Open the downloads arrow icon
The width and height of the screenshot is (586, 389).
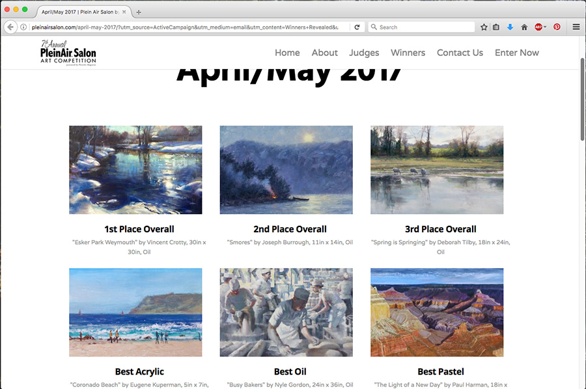(510, 27)
